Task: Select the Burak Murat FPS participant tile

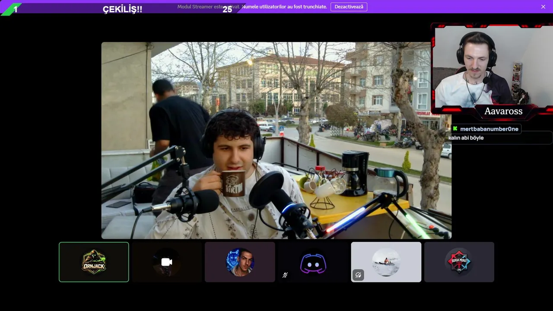Action: point(459,262)
